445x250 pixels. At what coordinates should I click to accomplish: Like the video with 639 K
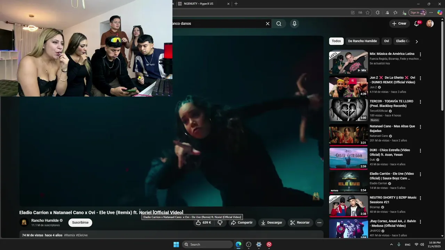(x=203, y=223)
